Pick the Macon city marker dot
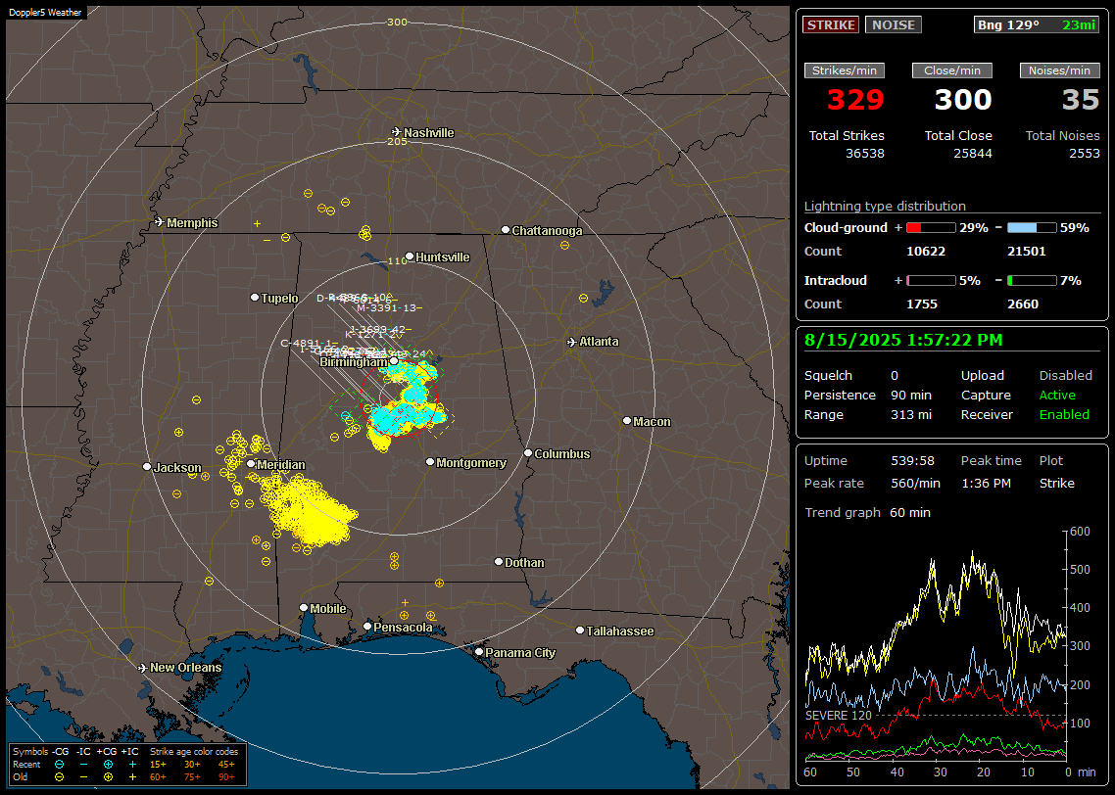Viewport: 1115px width, 795px height. [627, 421]
